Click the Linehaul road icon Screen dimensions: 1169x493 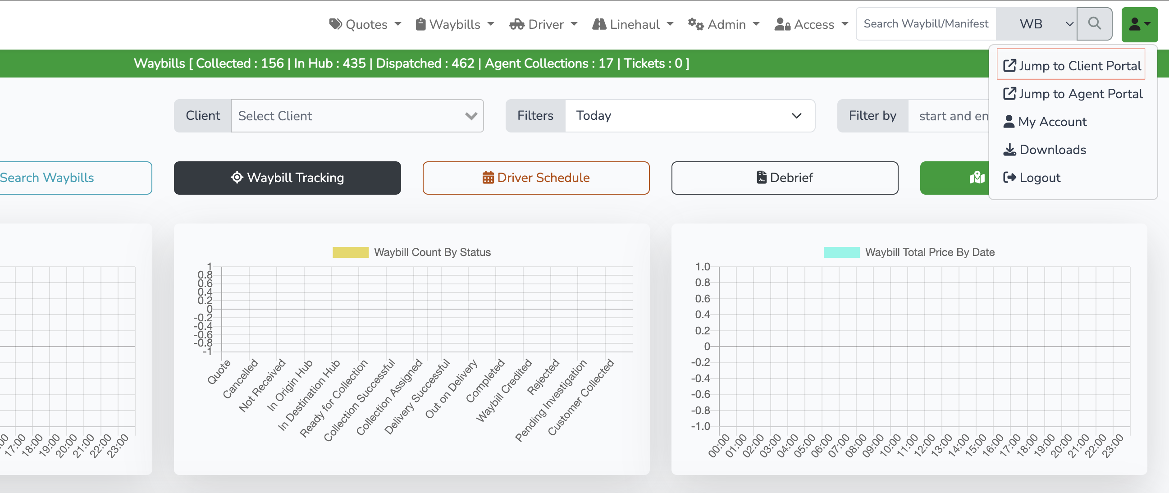tap(599, 24)
